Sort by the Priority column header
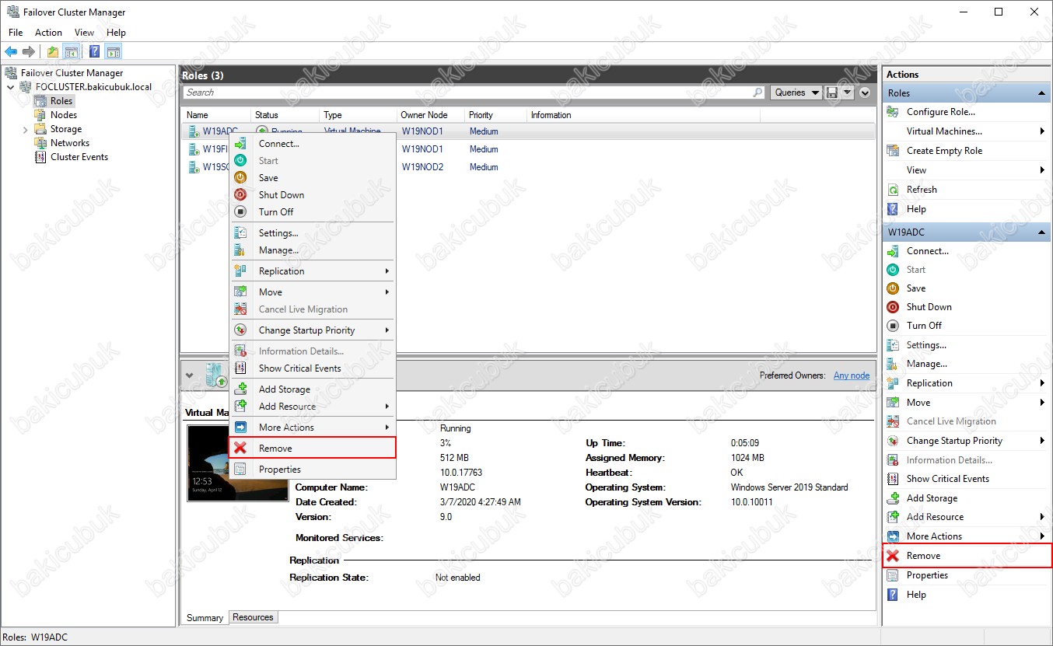The image size is (1053, 646). (495, 115)
